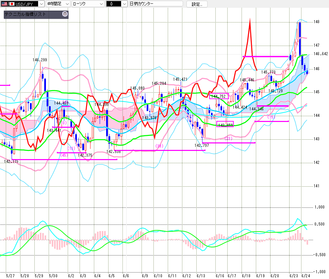Click the 6/24 date axis label

click(x=306, y=276)
